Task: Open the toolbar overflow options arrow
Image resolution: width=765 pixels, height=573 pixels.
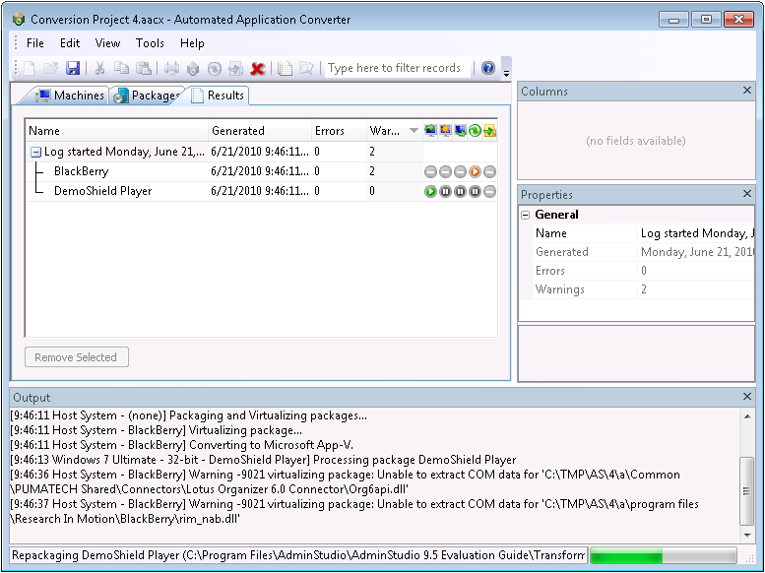Action: [506, 72]
